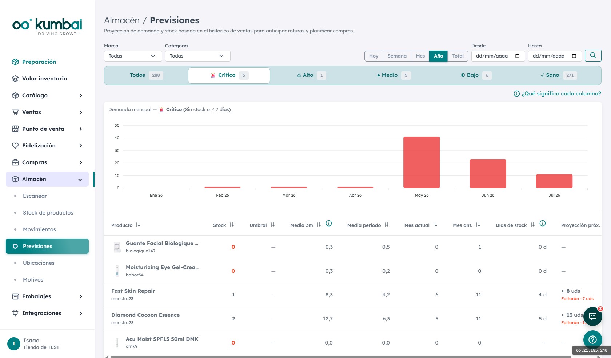Click the May 26 chart bar
611x358 pixels.
(422, 162)
